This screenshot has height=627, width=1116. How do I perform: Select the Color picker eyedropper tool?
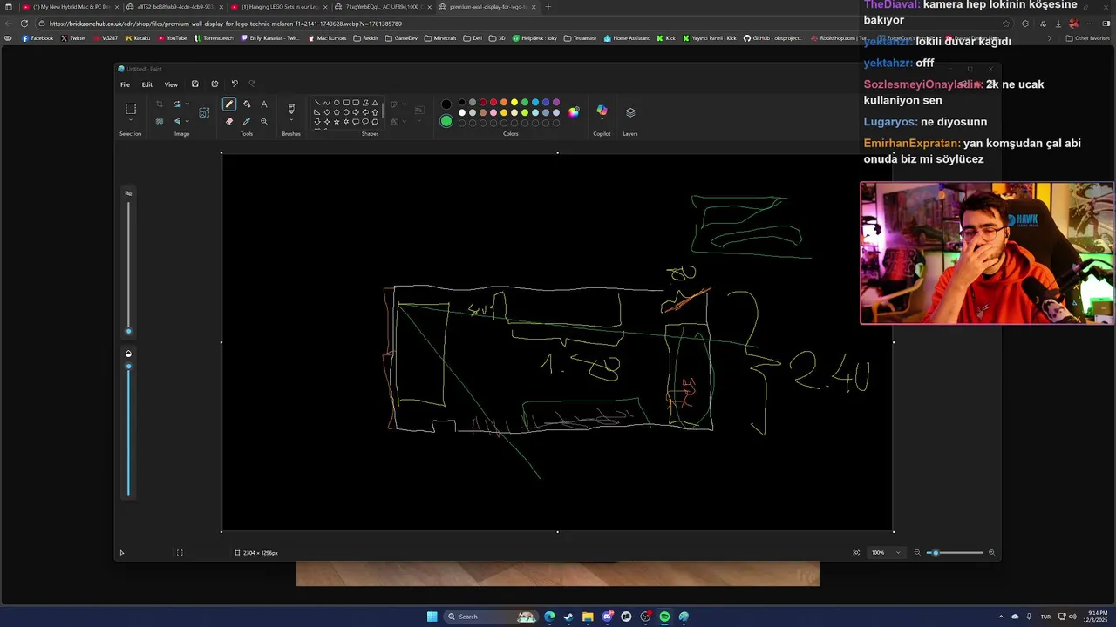[247, 121]
